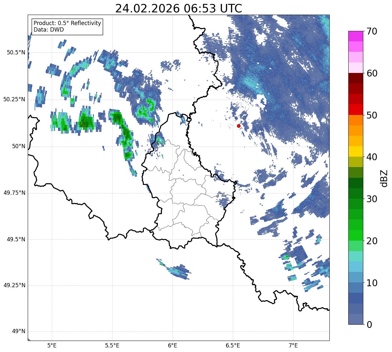Click the title "24.02.2026 06:53 UTC"
392x352 pixels.
179,8
